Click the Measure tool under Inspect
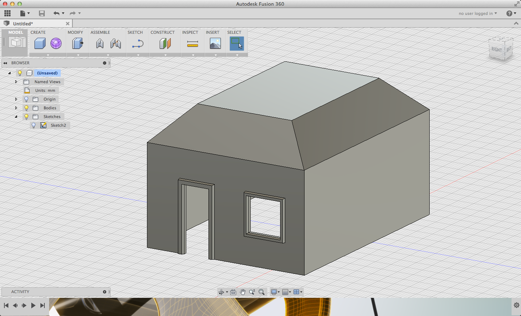The height and width of the screenshot is (316, 521). pos(192,44)
